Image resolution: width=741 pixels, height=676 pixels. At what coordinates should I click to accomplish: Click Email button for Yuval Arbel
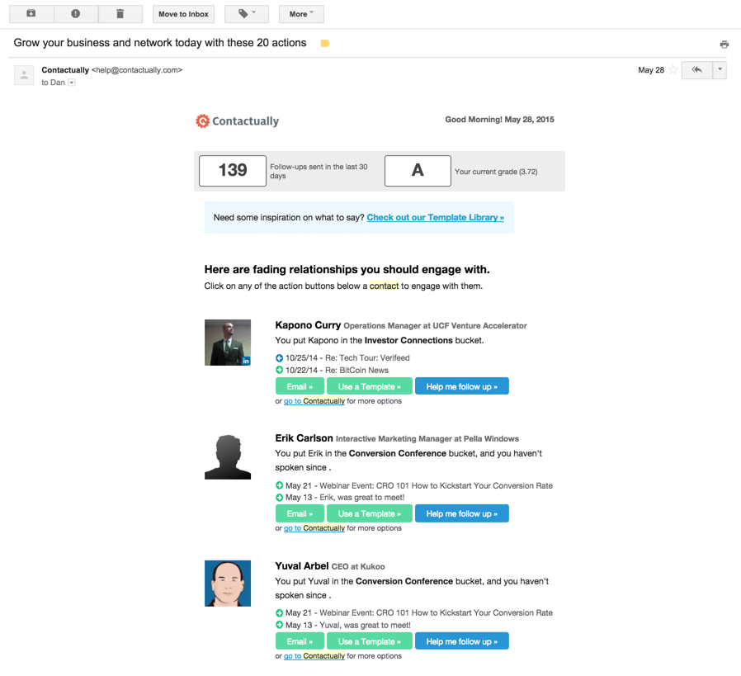[x=300, y=641]
